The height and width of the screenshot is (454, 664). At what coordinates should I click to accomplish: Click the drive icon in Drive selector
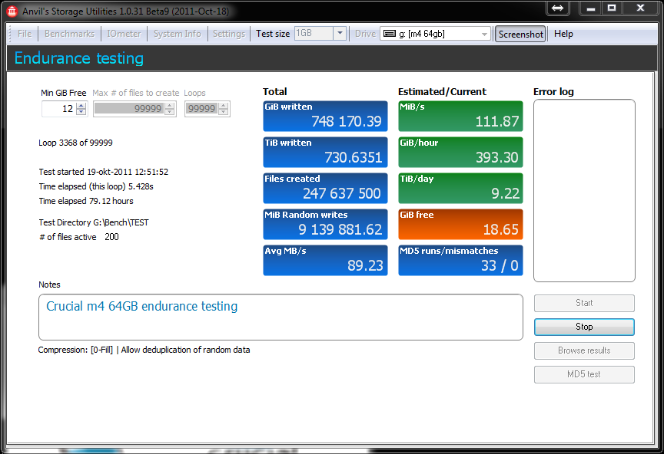click(x=389, y=34)
